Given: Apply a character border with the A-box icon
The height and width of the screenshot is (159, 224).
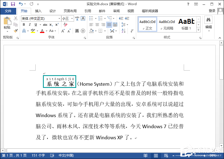Looking at the screenshot, I should click(x=83, y=18).
